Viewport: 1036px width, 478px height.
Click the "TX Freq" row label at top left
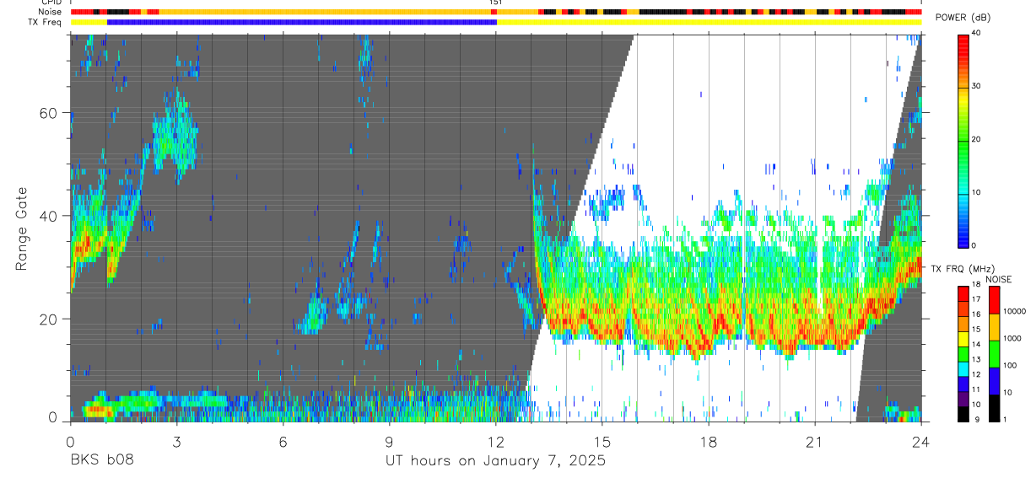point(46,22)
